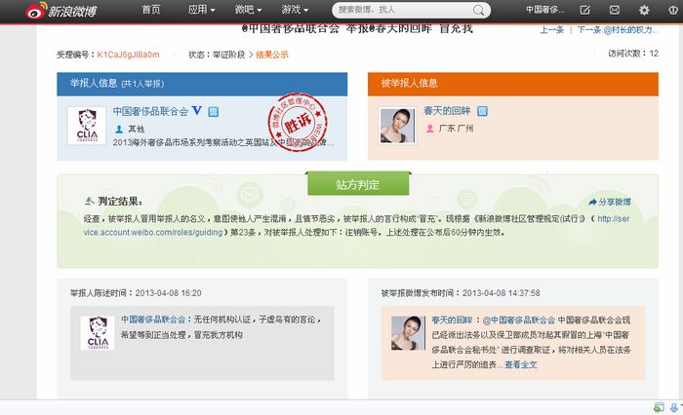
Task: Click the card icon beside 春天的回眸
Action: [x=482, y=111]
